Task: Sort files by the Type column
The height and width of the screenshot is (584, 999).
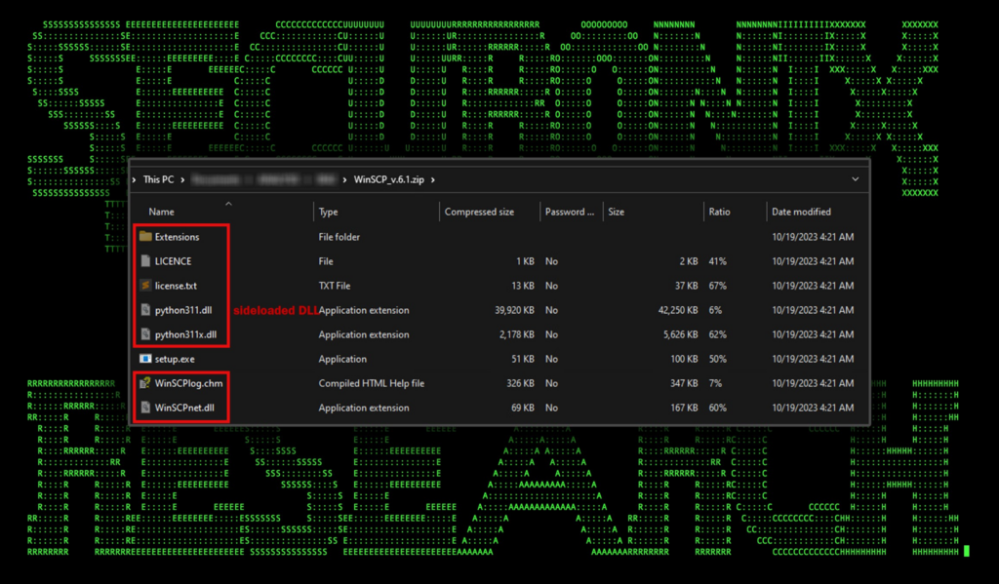Action: 329,212
